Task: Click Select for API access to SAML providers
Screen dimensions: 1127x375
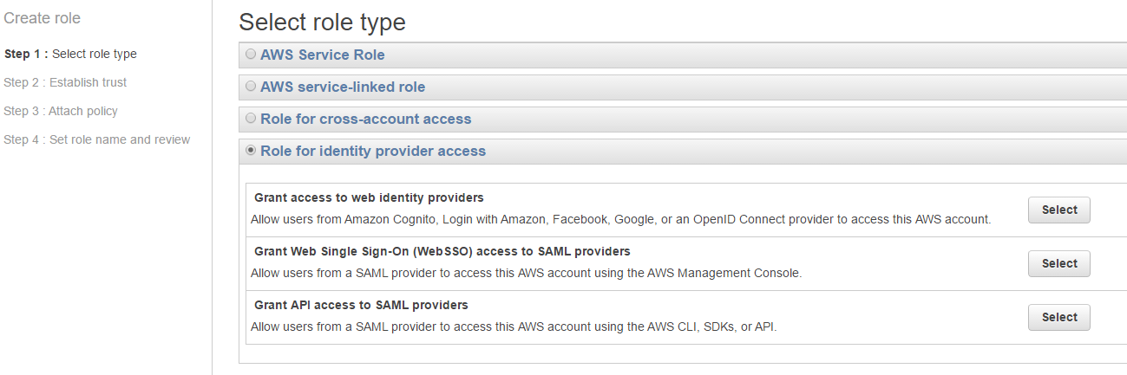Action: click(1058, 318)
